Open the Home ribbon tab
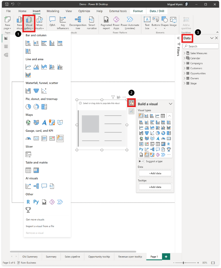 pyautogui.click(x=22, y=11)
